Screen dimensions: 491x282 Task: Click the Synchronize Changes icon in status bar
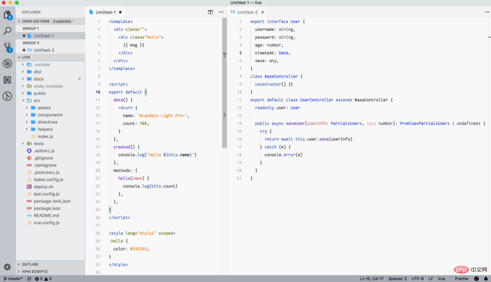click(28, 279)
